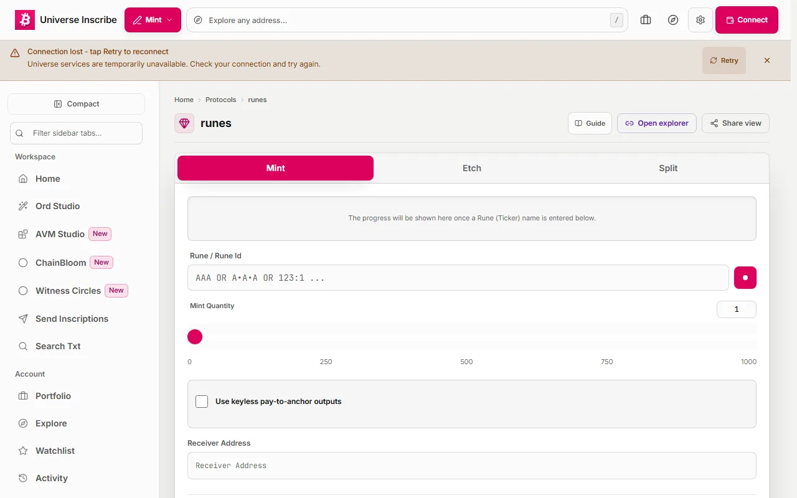Switch sidebar to Compact mode
Viewport: 797px width, 498px height.
(x=76, y=104)
